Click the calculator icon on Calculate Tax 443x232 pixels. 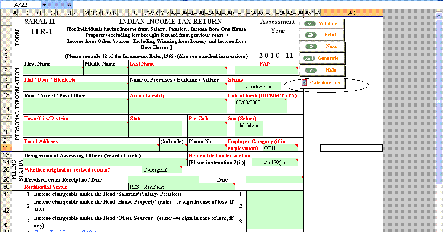[304, 82]
